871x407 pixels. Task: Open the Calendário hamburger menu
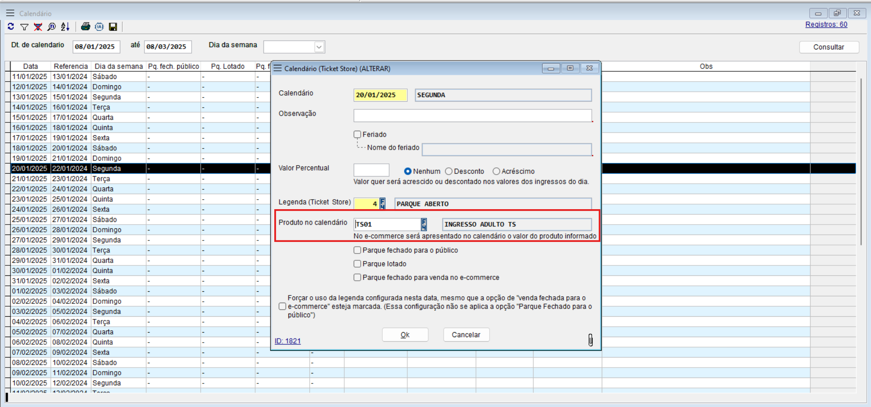(x=10, y=13)
